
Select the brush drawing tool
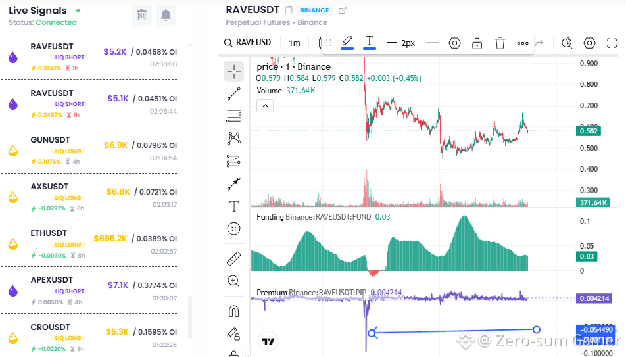tap(234, 183)
